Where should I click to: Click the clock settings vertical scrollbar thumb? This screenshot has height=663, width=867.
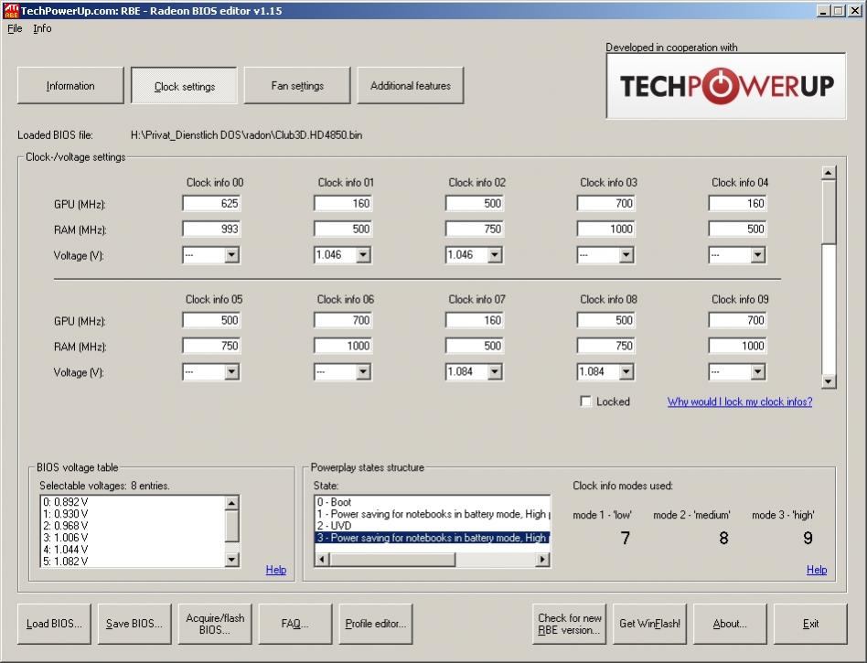click(829, 211)
